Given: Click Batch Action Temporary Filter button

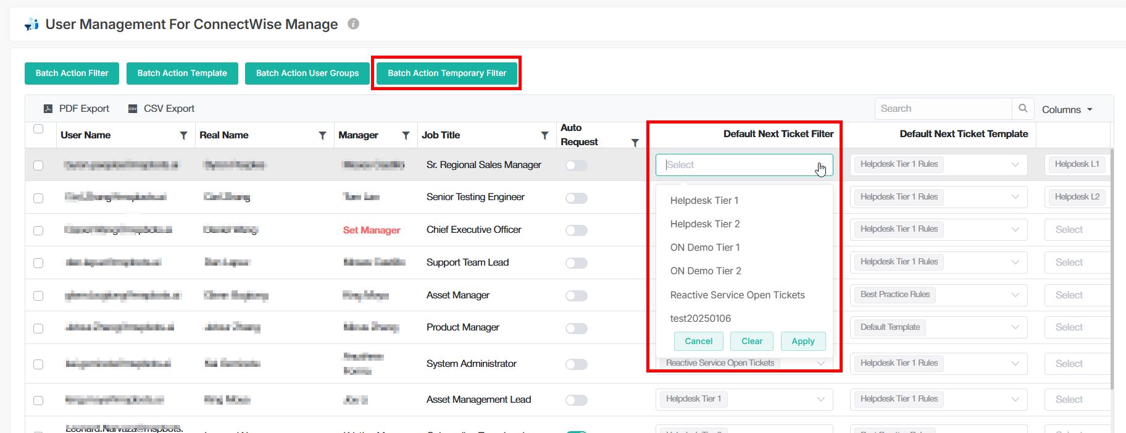Looking at the screenshot, I should point(447,73).
